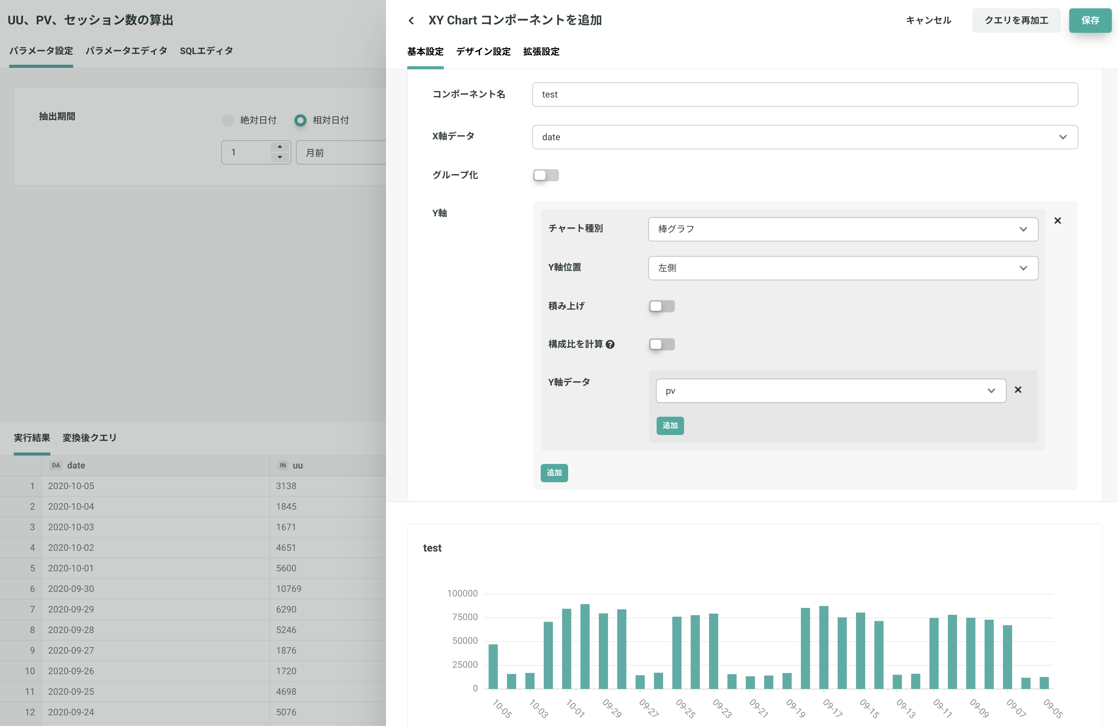This screenshot has width=1118, height=726.
Task: Open the 構成比を計算 help icon
Action: tap(610, 344)
